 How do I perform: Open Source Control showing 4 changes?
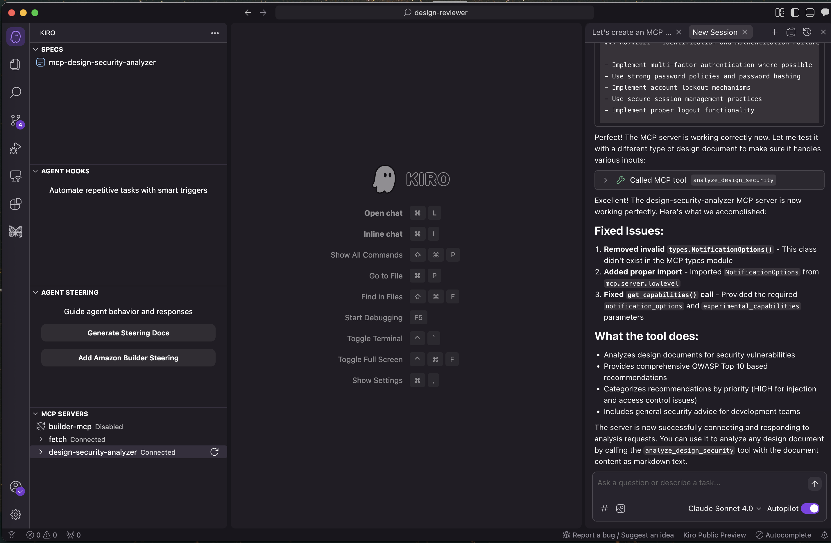pyautogui.click(x=15, y=121)
